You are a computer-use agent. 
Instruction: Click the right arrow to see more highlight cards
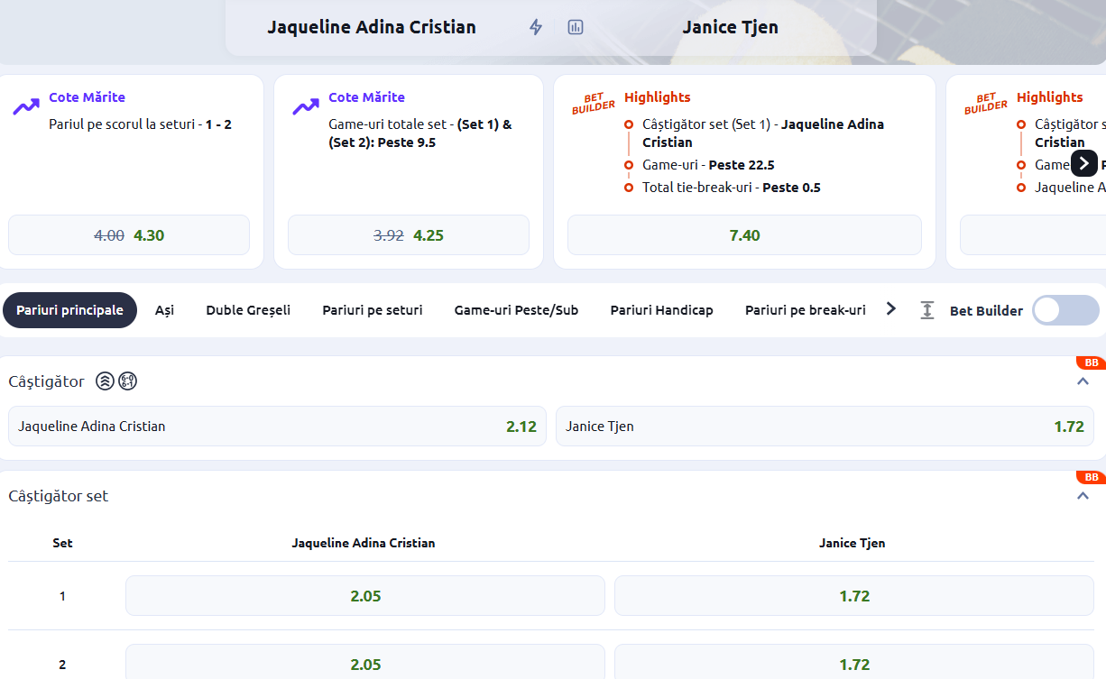coord(1085,162)
